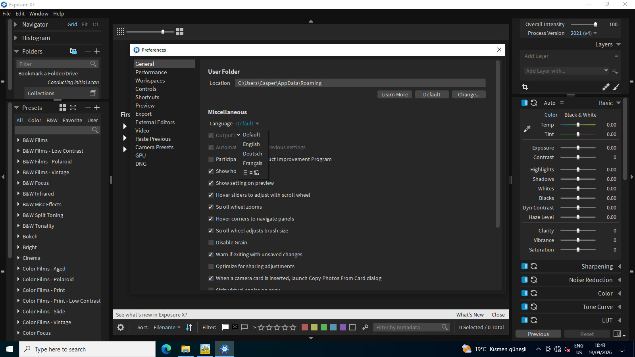The image size is (635, 357).
Task: Toggle the Noise Reduction panel switch
Action: coord(525,280)
